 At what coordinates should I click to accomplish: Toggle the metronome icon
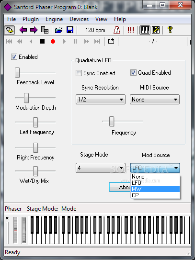tap(117, 30)
